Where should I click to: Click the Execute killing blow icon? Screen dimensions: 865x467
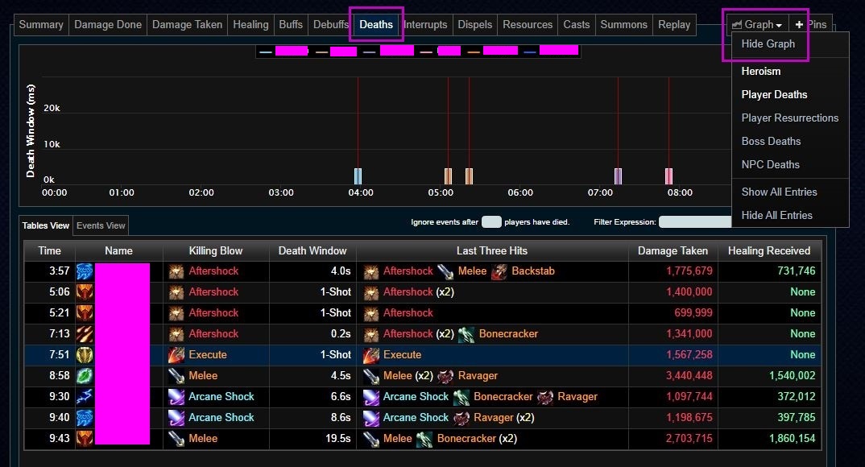click(x=176, y=355)
